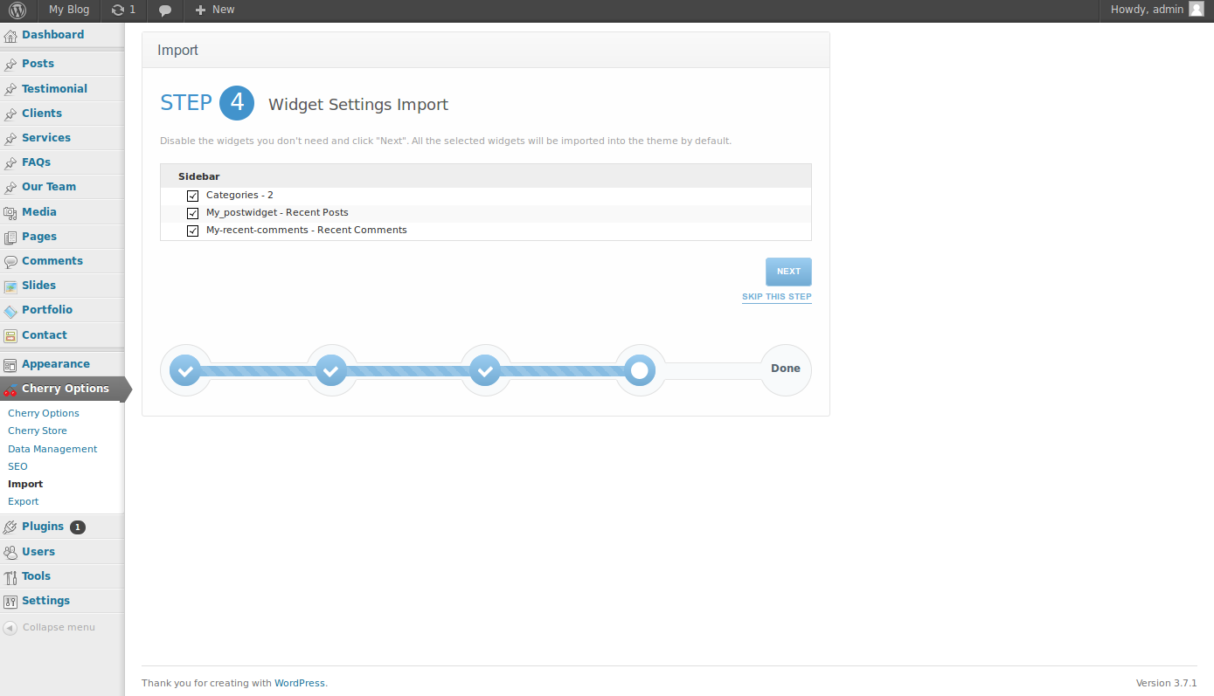Open the Plugins menu label
Viewport: 1214px width, 696px height.
point(43,526)
